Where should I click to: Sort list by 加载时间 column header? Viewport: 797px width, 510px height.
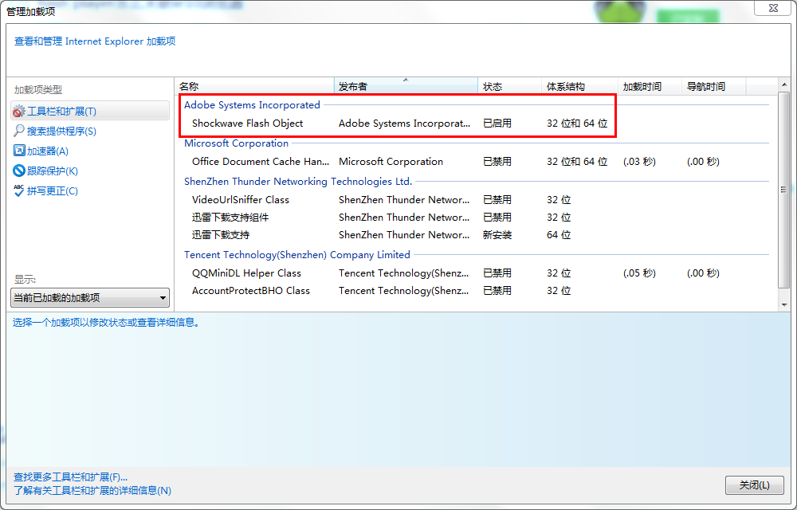pyautogui.click(x=650, y=86)
